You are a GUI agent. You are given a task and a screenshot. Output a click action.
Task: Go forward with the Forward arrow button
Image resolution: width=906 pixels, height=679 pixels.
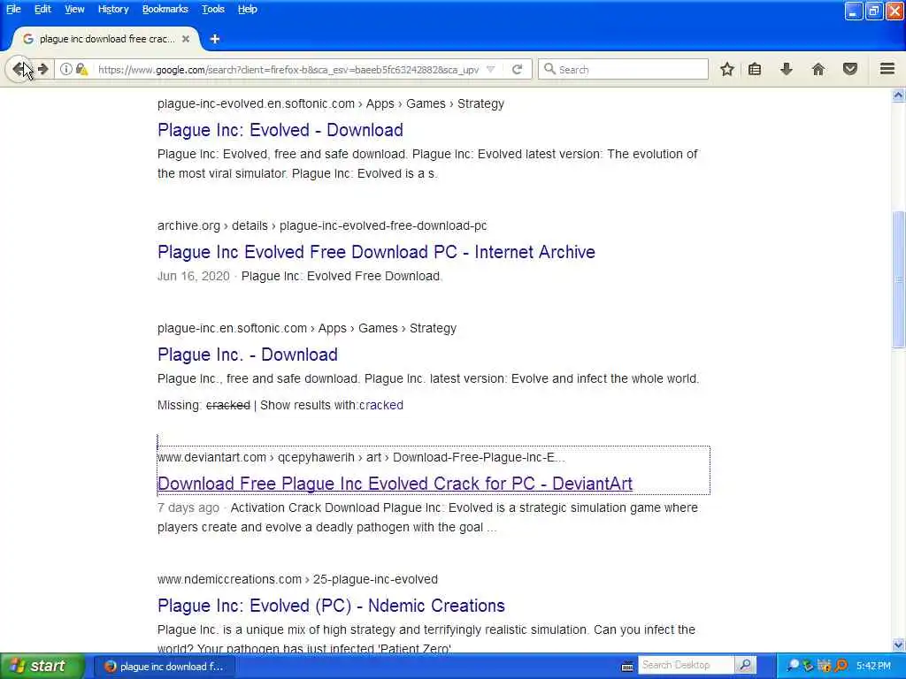(x=44, y=69)
